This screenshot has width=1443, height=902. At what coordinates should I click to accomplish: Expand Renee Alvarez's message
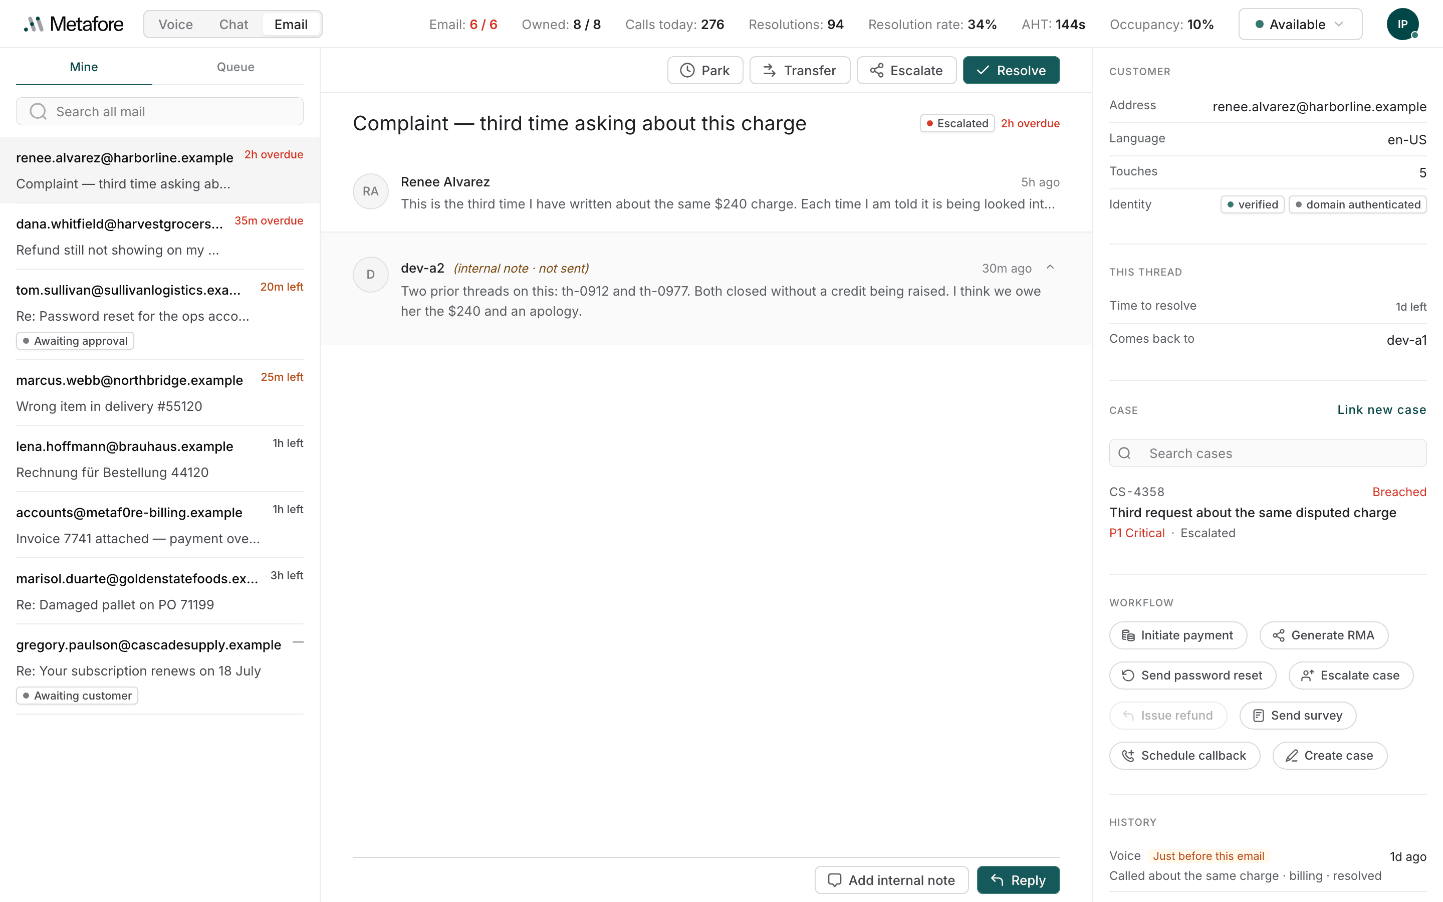pyautogui.click(x=706, y=192)
